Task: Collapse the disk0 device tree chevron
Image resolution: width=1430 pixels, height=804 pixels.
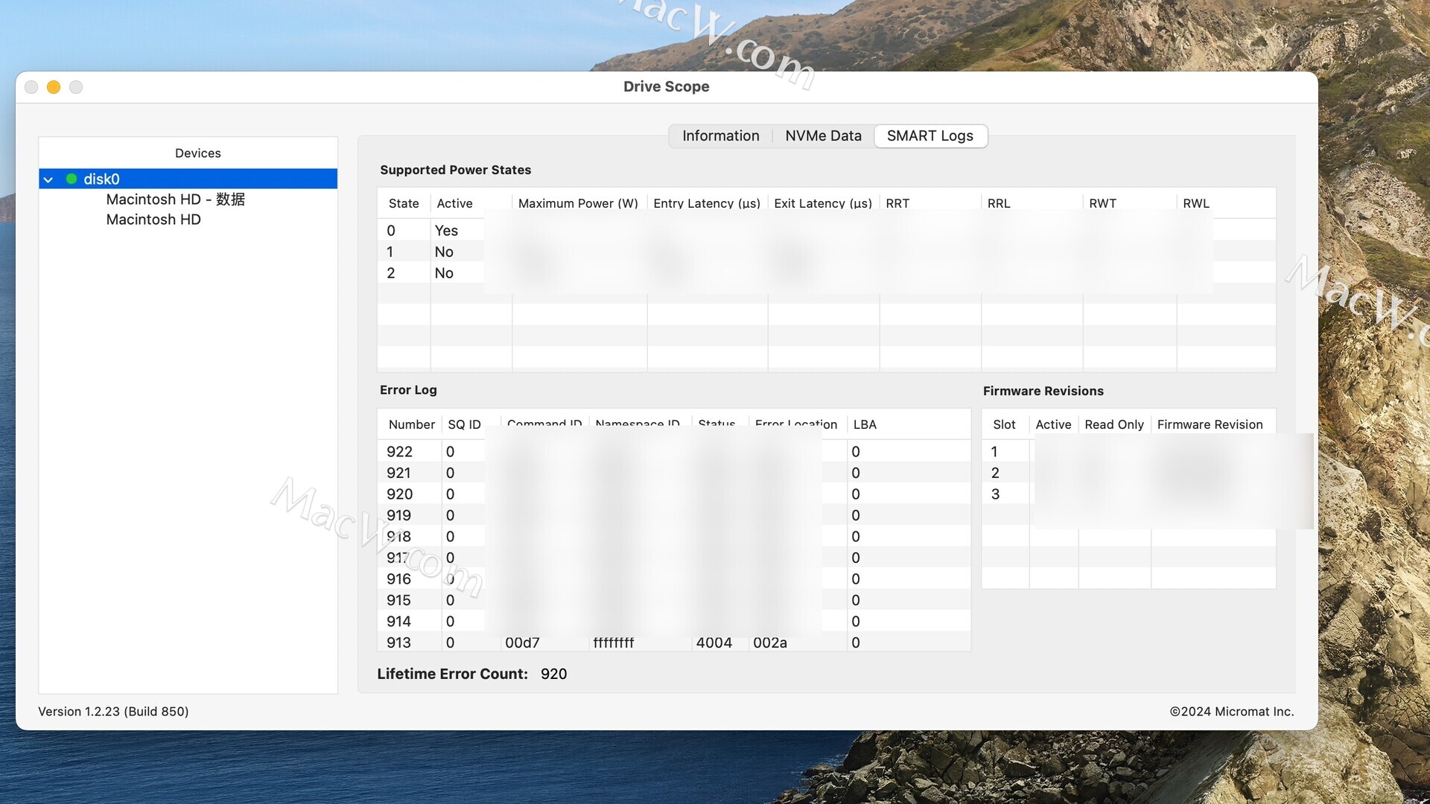Action: (x=48, y=179)
